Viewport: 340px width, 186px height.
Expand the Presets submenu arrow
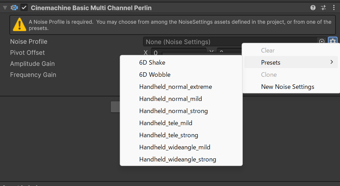click(x=332, y=62)
